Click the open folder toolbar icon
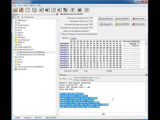This screenshot has width=160, height=120. tap(15, 10)
